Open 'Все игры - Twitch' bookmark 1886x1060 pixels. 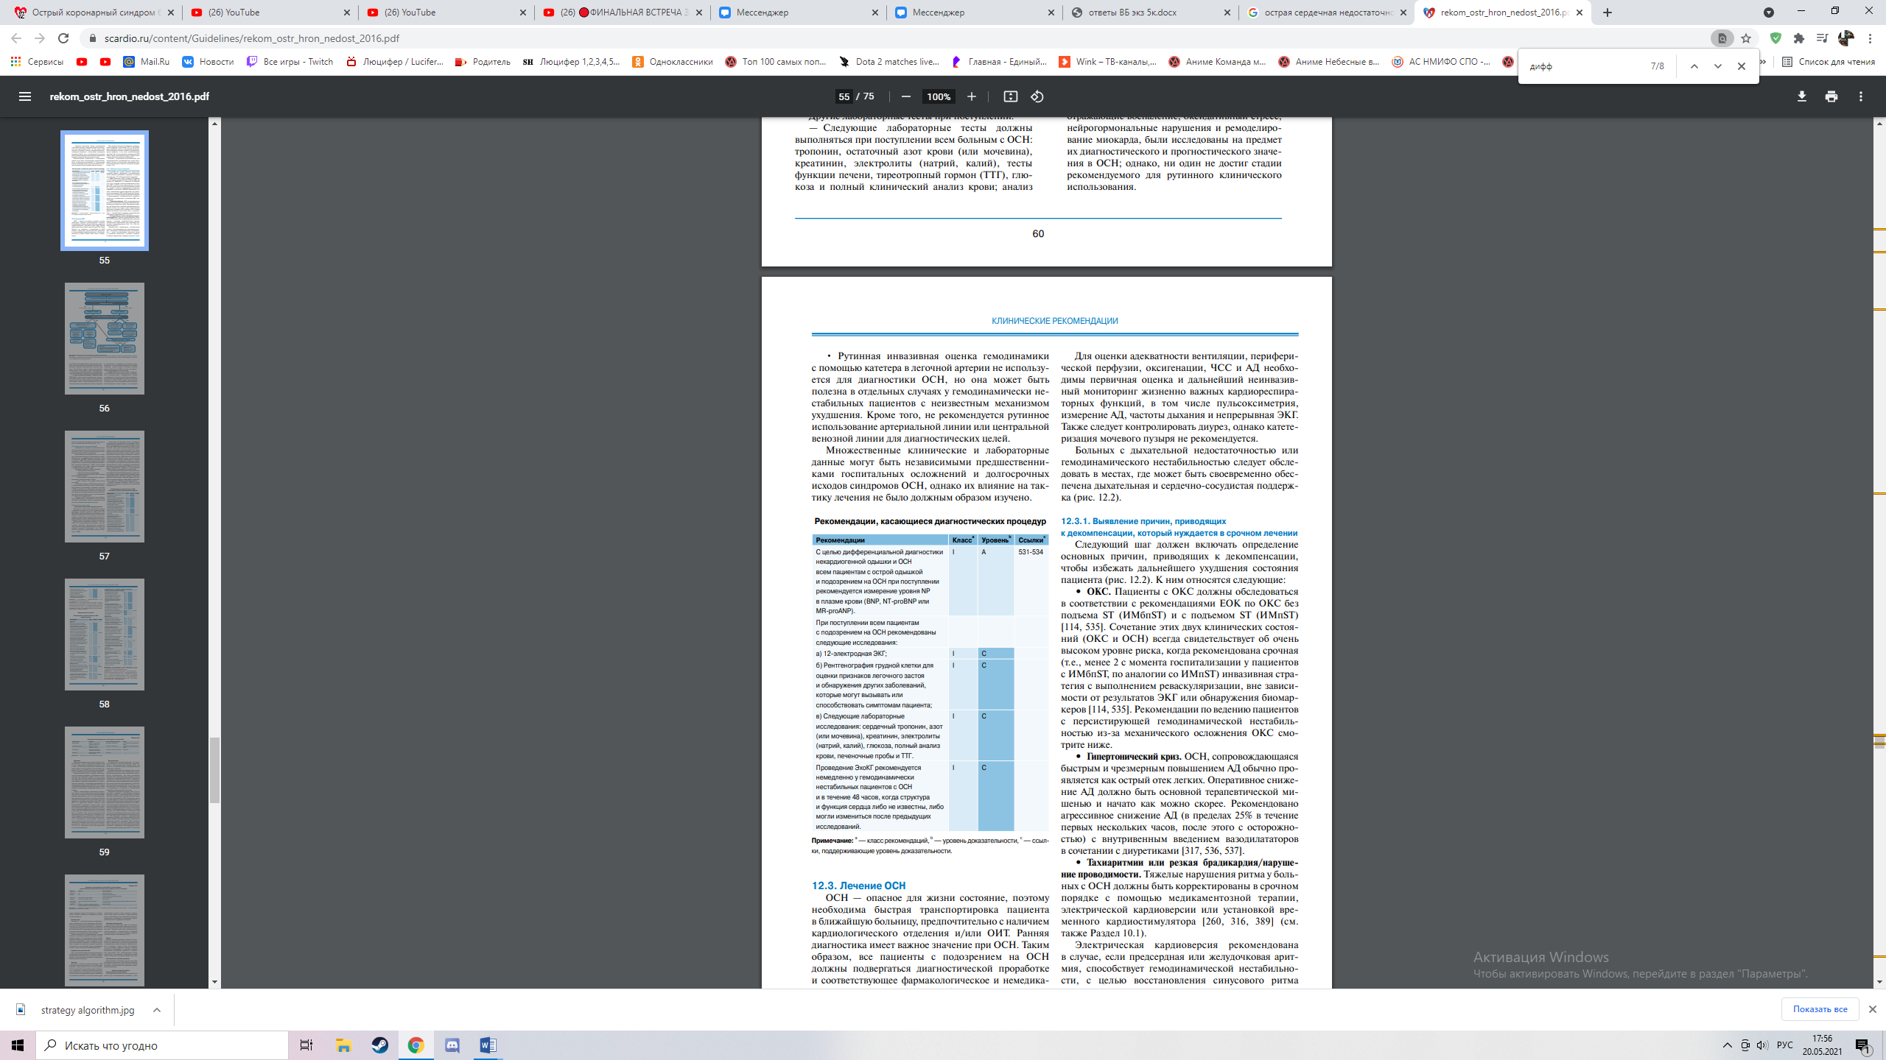(x=290, y=62)
